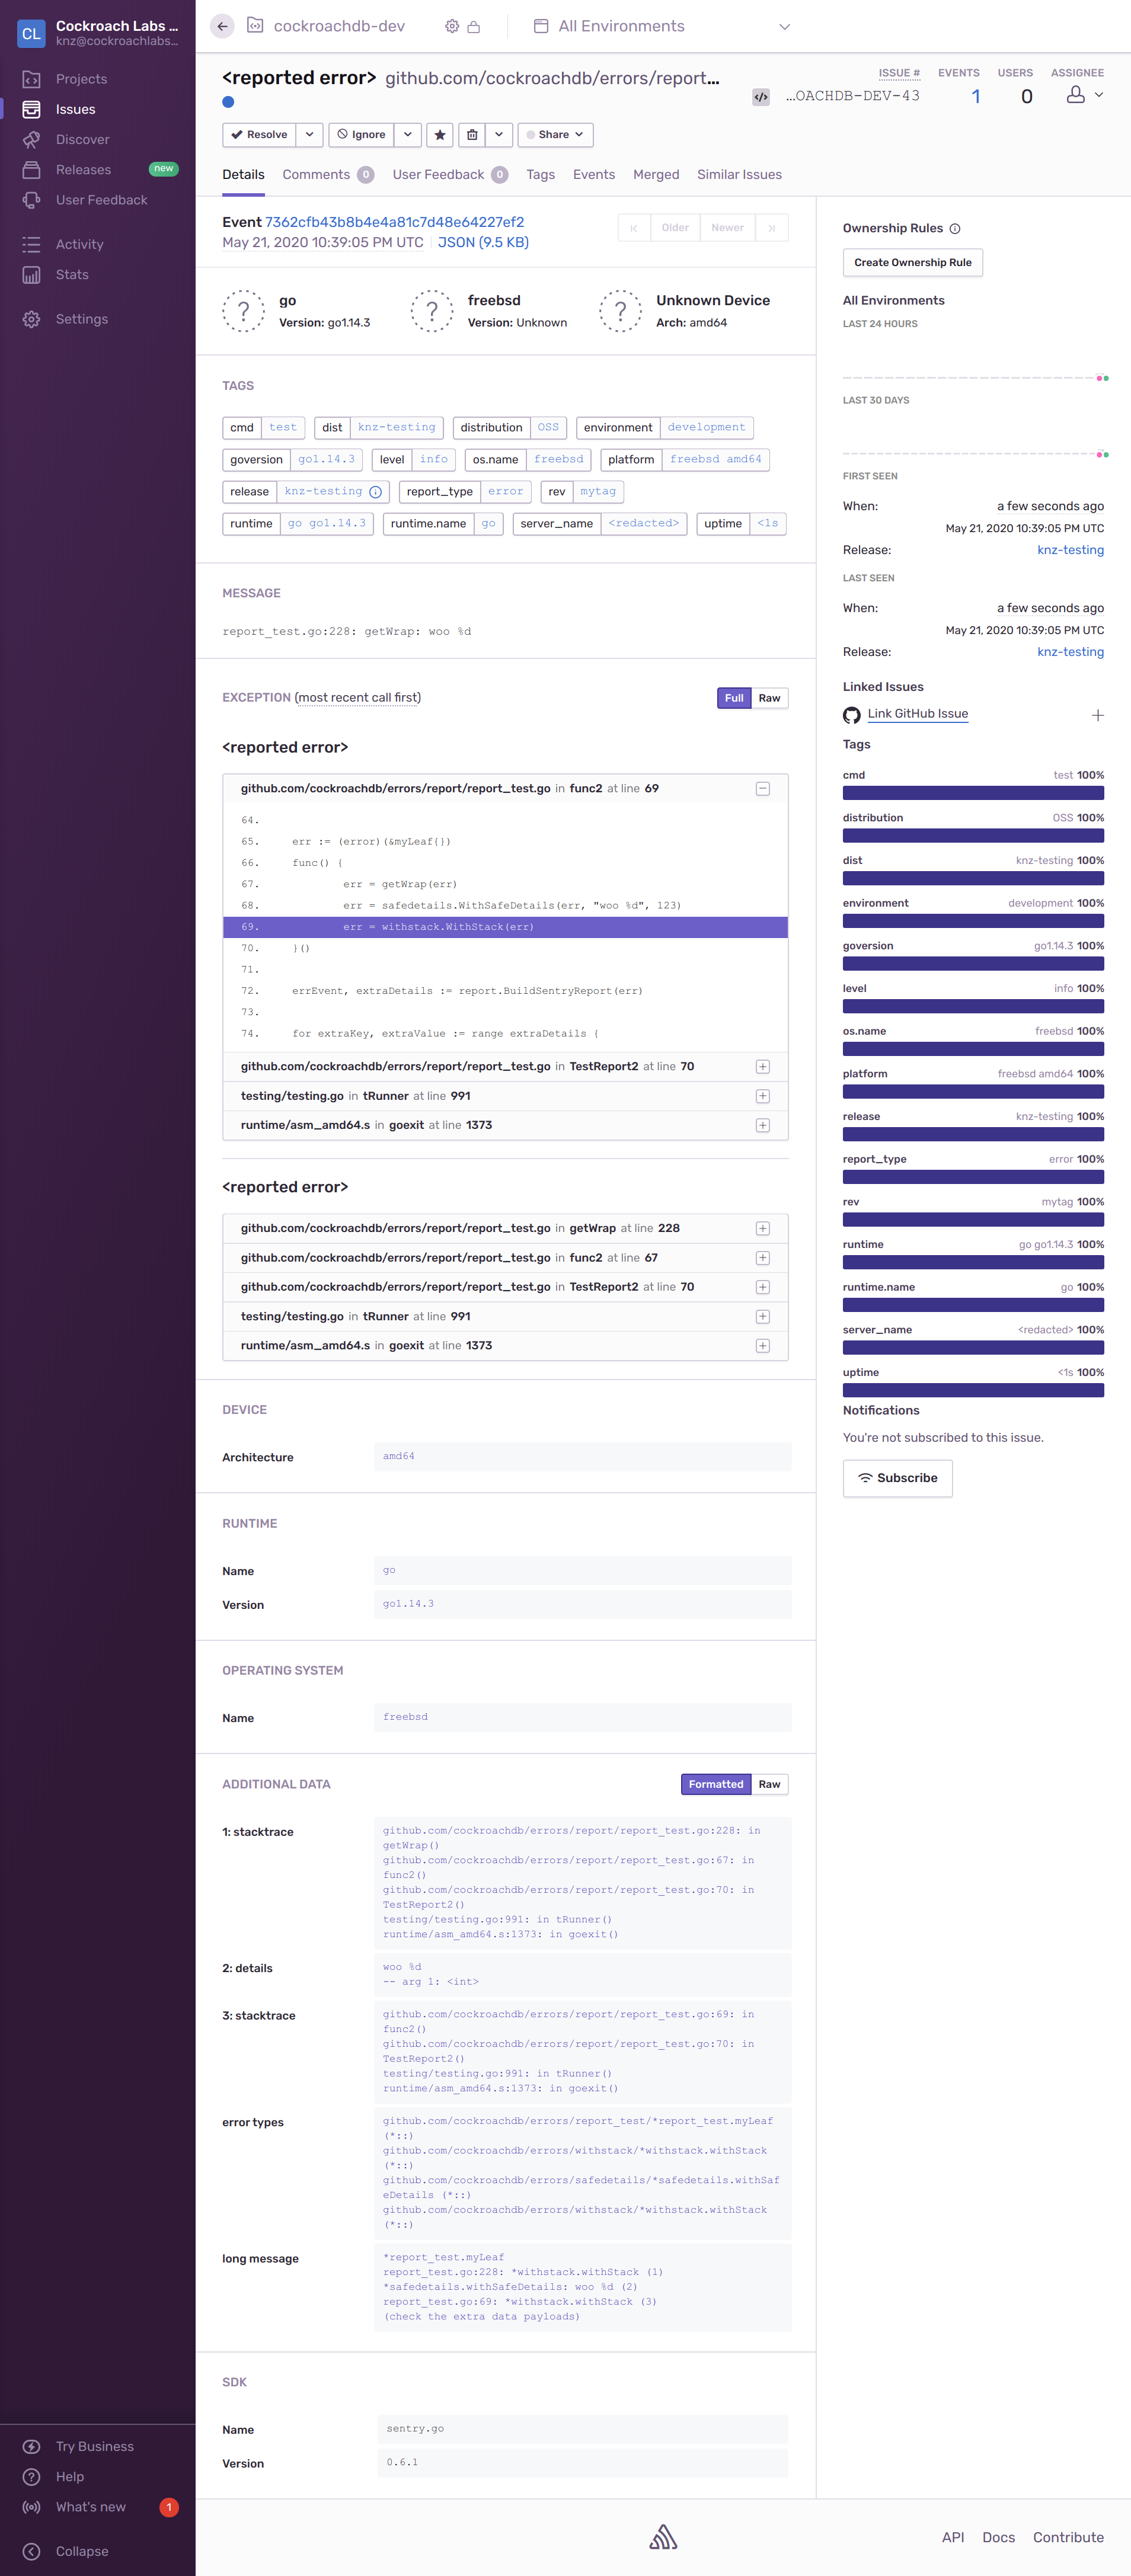The width and height of the screenshot is (1131, 2576).
Task: Bookmark the issue with star button
Action: click(440, 134)
